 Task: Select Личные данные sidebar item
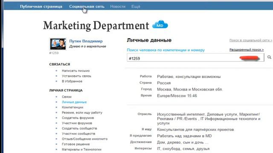74,102
